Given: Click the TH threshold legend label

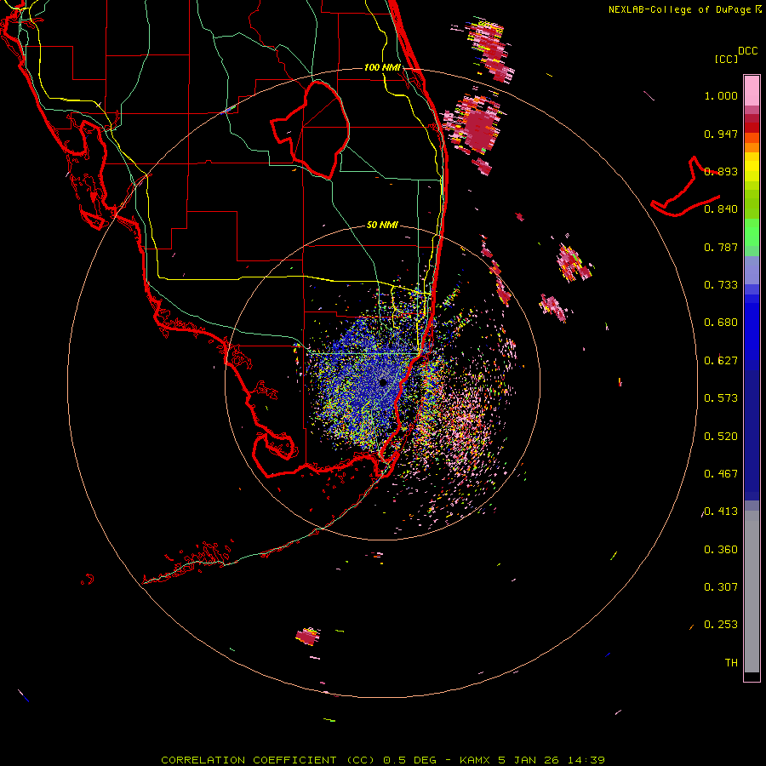Looking at the screenshot, I should [x=731, y=663].
